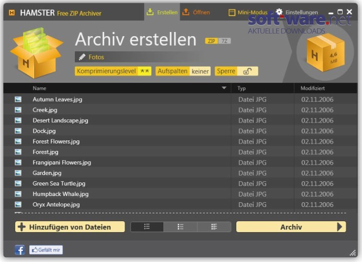Click the image icon beside Dock.jpg
Viewport: 362px width, 262px height.
click(x=18, y=131)
